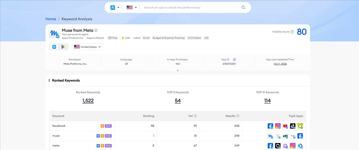Open the 114 TOP 10 keywords count

[x=267, y=101]
